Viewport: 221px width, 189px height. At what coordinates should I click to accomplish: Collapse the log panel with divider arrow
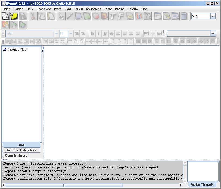(6, 160)
